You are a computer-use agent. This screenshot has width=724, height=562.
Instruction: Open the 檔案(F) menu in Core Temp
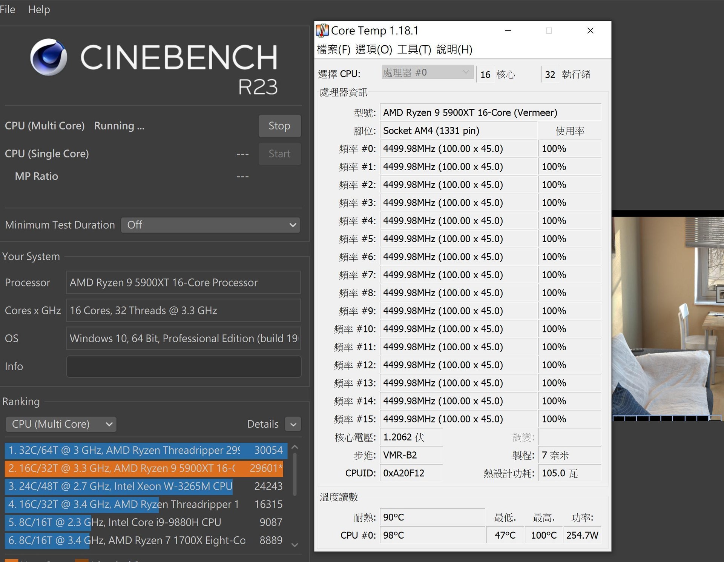(334, 49)
